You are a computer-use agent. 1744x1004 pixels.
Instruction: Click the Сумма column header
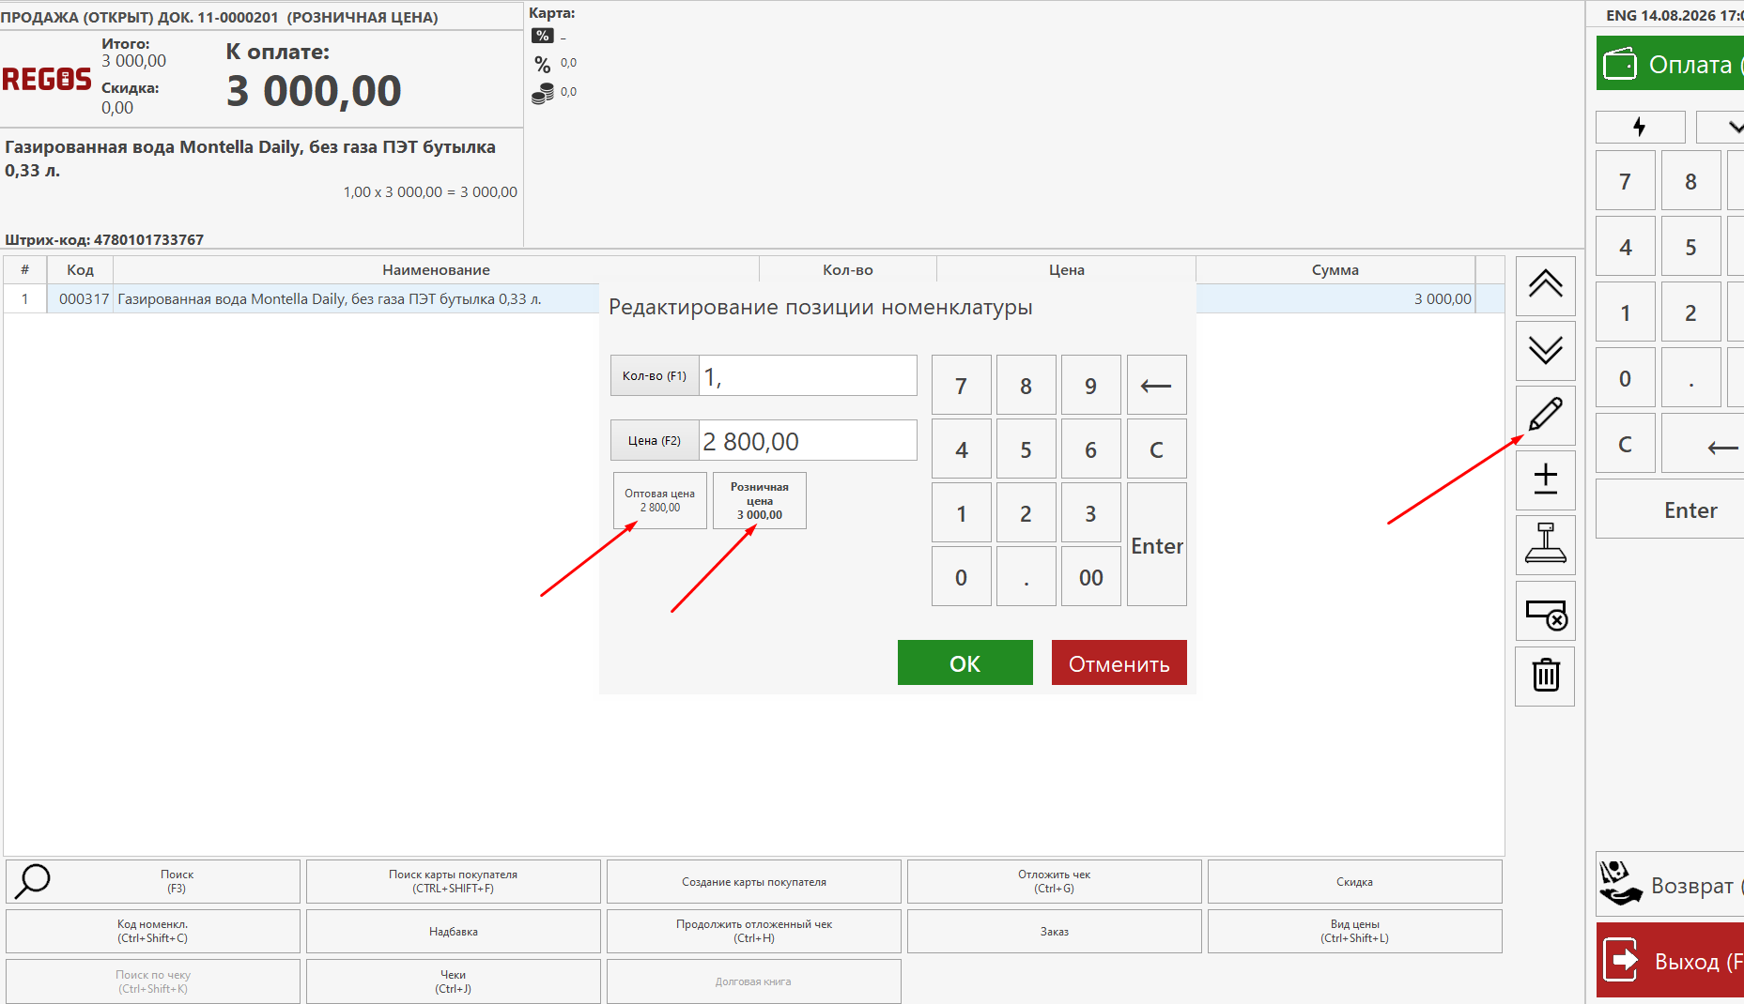tap(1335, 269)
